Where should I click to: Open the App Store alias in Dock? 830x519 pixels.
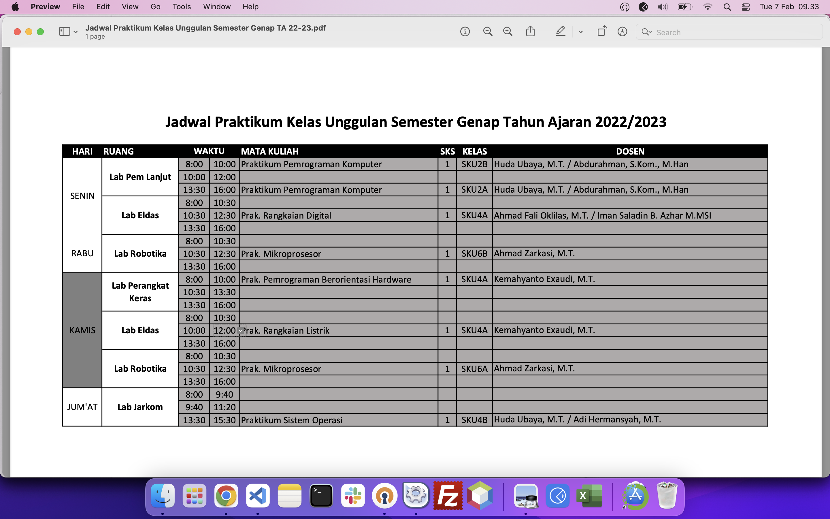pyautogui.click(x=635, y=496)
